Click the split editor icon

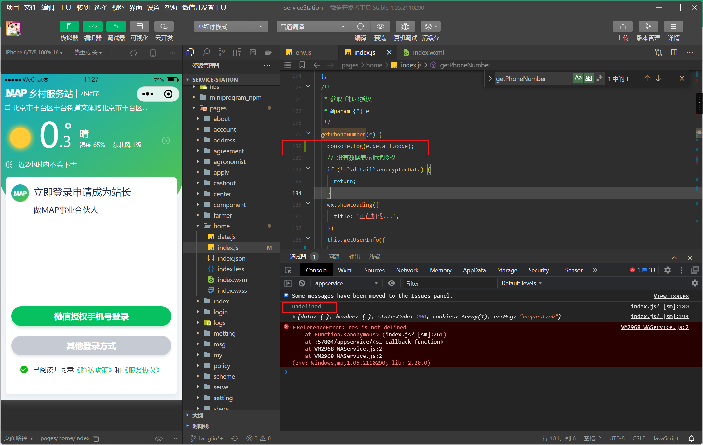pos(674,52)
